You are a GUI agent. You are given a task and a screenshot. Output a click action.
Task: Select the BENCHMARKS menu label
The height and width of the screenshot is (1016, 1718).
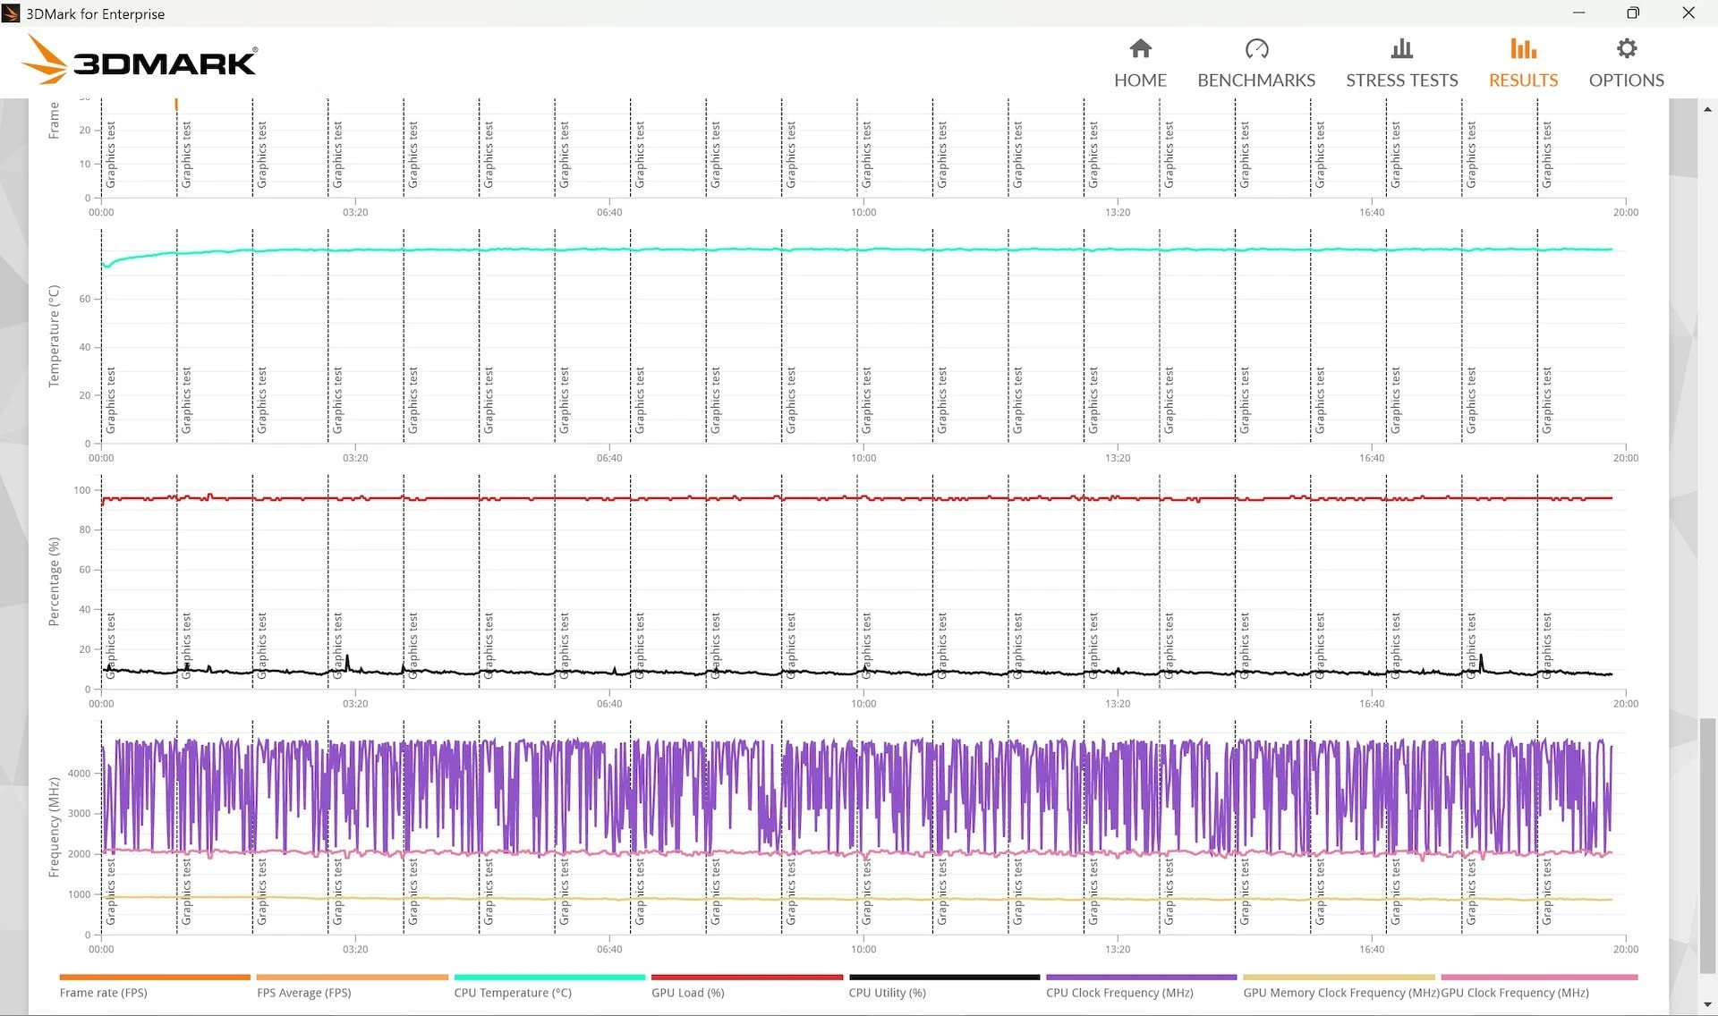pos(1256,80)
